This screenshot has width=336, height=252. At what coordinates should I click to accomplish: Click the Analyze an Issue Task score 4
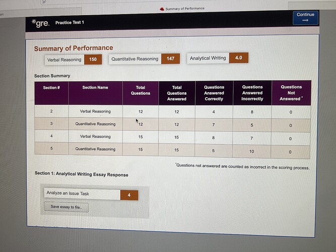[129, 195]
